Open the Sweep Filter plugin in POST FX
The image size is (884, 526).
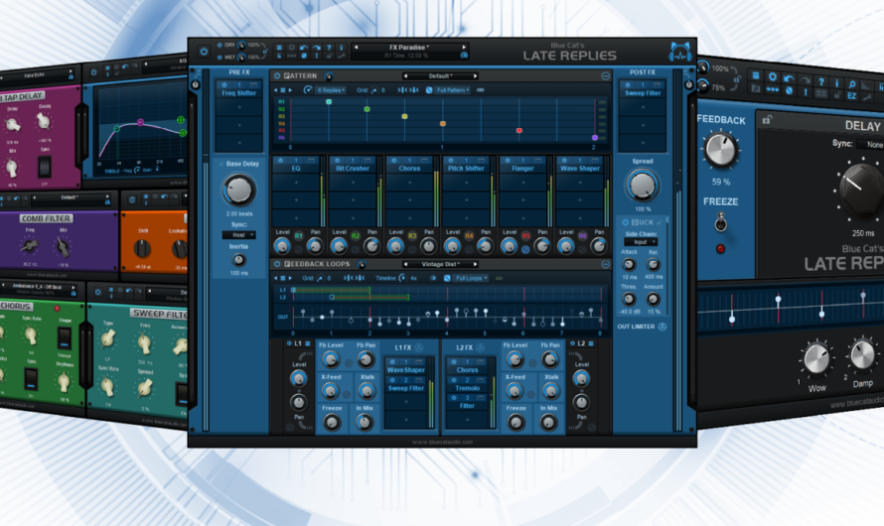click(642, 93)
